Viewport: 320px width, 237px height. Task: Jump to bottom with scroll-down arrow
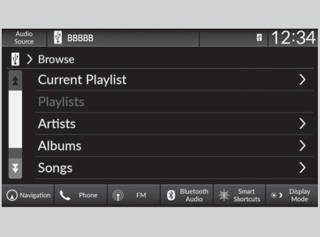[16, 168]
